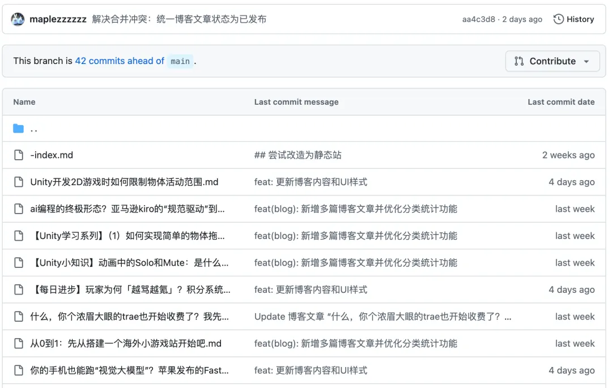
Task: Click 'last week' in 从0到1 row
Action: [x=575, y=344]
